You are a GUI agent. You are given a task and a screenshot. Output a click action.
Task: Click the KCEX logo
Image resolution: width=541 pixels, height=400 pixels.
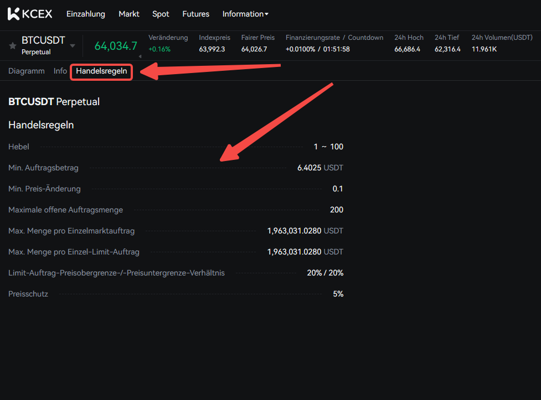pyautogui.click(x=30, y=14)
